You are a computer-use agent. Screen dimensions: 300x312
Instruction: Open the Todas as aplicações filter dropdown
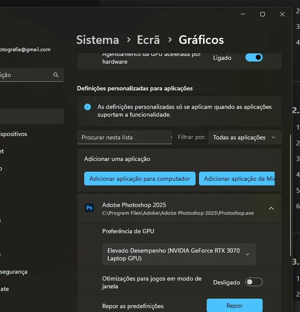pos(245,137)
